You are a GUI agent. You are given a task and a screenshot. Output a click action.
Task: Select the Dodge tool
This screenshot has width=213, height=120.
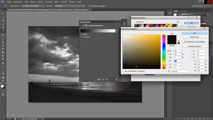(x=3, y=59)
